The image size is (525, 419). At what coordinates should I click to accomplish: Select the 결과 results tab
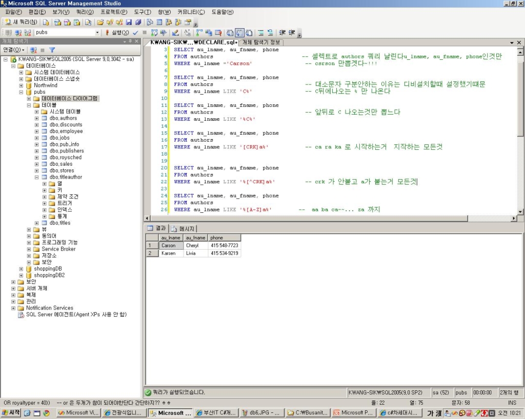[157, 228]
